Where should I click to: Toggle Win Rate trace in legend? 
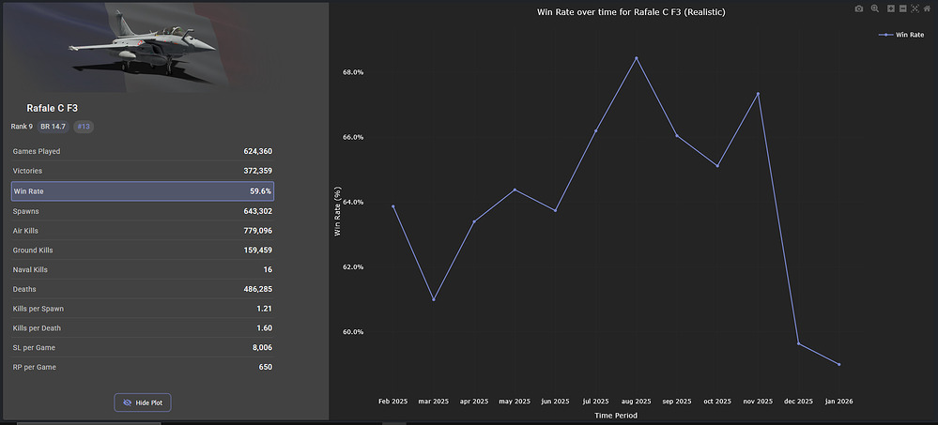coord(901,35)
